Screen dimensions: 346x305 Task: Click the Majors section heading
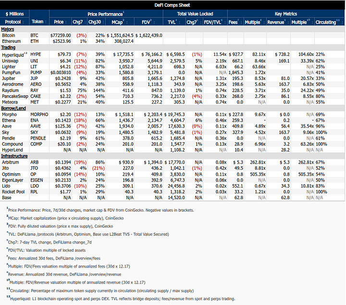[x=8, y=29]
